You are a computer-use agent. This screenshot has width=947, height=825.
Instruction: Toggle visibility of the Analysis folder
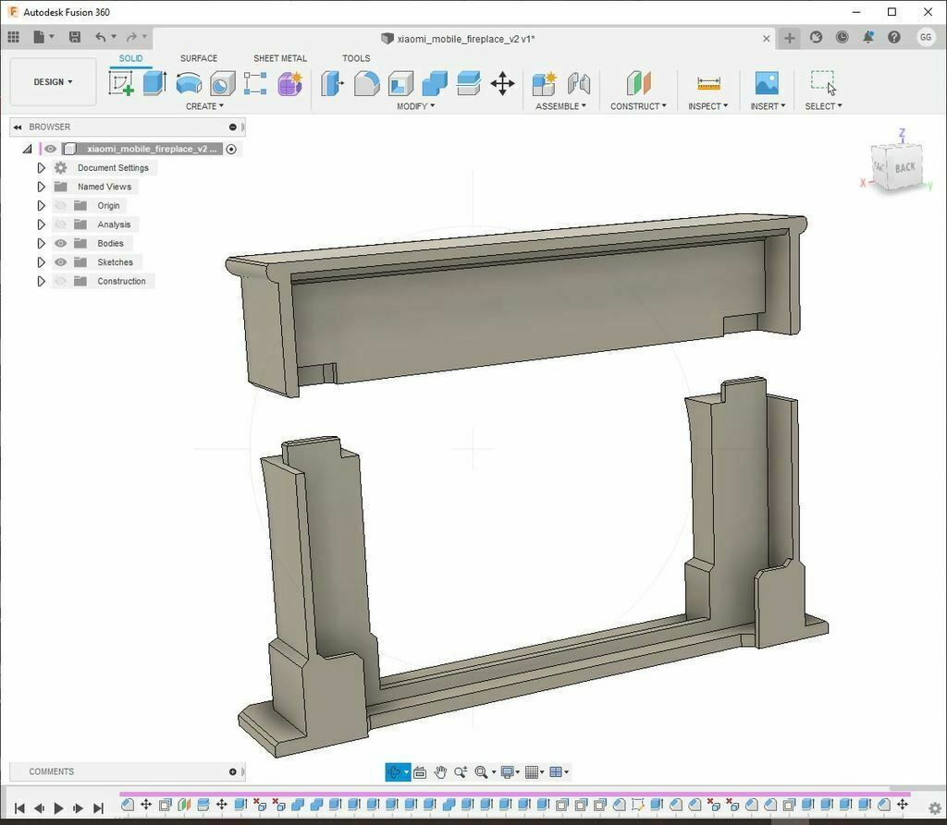tap(60, 224)
